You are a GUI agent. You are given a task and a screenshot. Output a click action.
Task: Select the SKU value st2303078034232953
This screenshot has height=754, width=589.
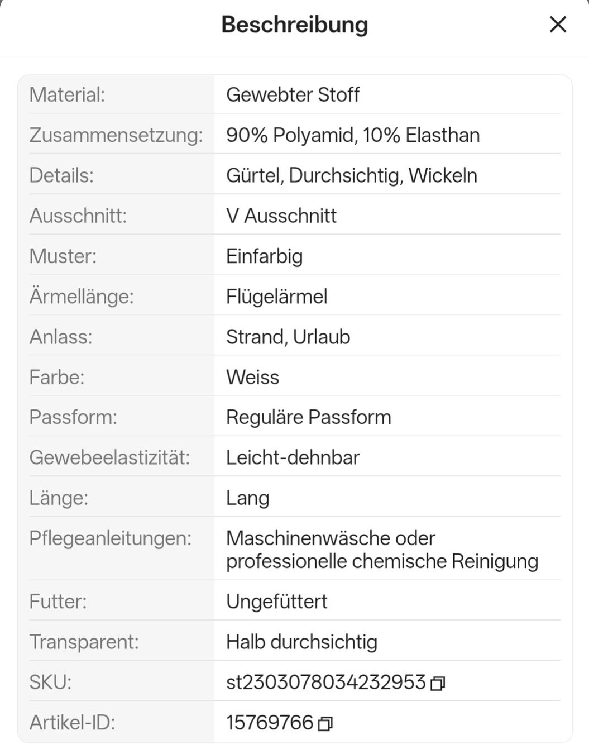click(326, 683)
